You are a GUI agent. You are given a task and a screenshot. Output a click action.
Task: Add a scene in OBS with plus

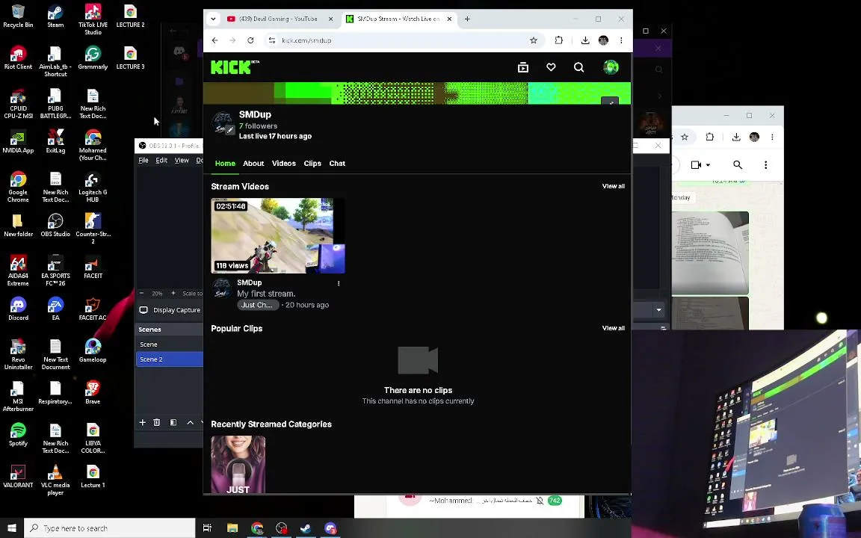pos(142,422)
